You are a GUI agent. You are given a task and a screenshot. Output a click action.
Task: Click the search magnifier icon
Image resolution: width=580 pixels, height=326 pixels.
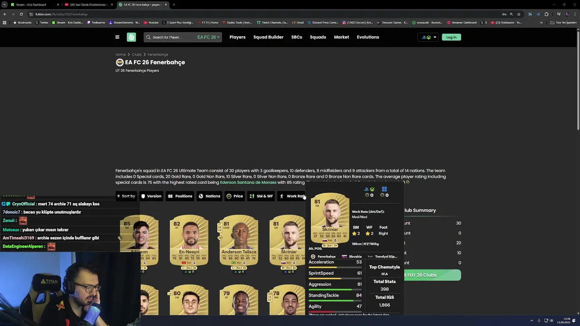pyautogui.click(x=148, y=37)
